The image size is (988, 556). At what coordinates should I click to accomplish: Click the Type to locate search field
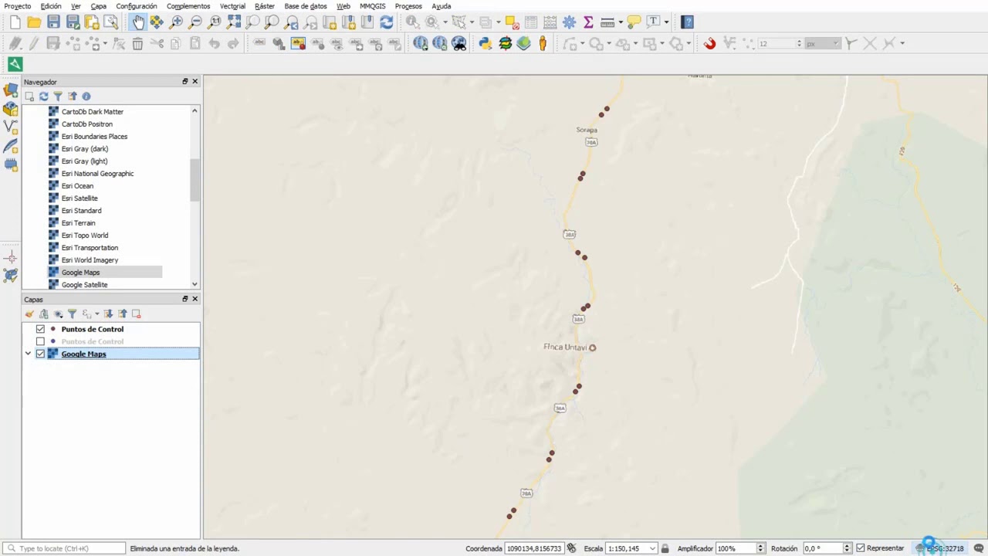point(64,548)
